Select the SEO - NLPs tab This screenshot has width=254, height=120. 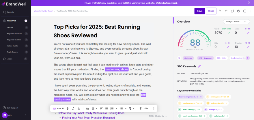222,58
